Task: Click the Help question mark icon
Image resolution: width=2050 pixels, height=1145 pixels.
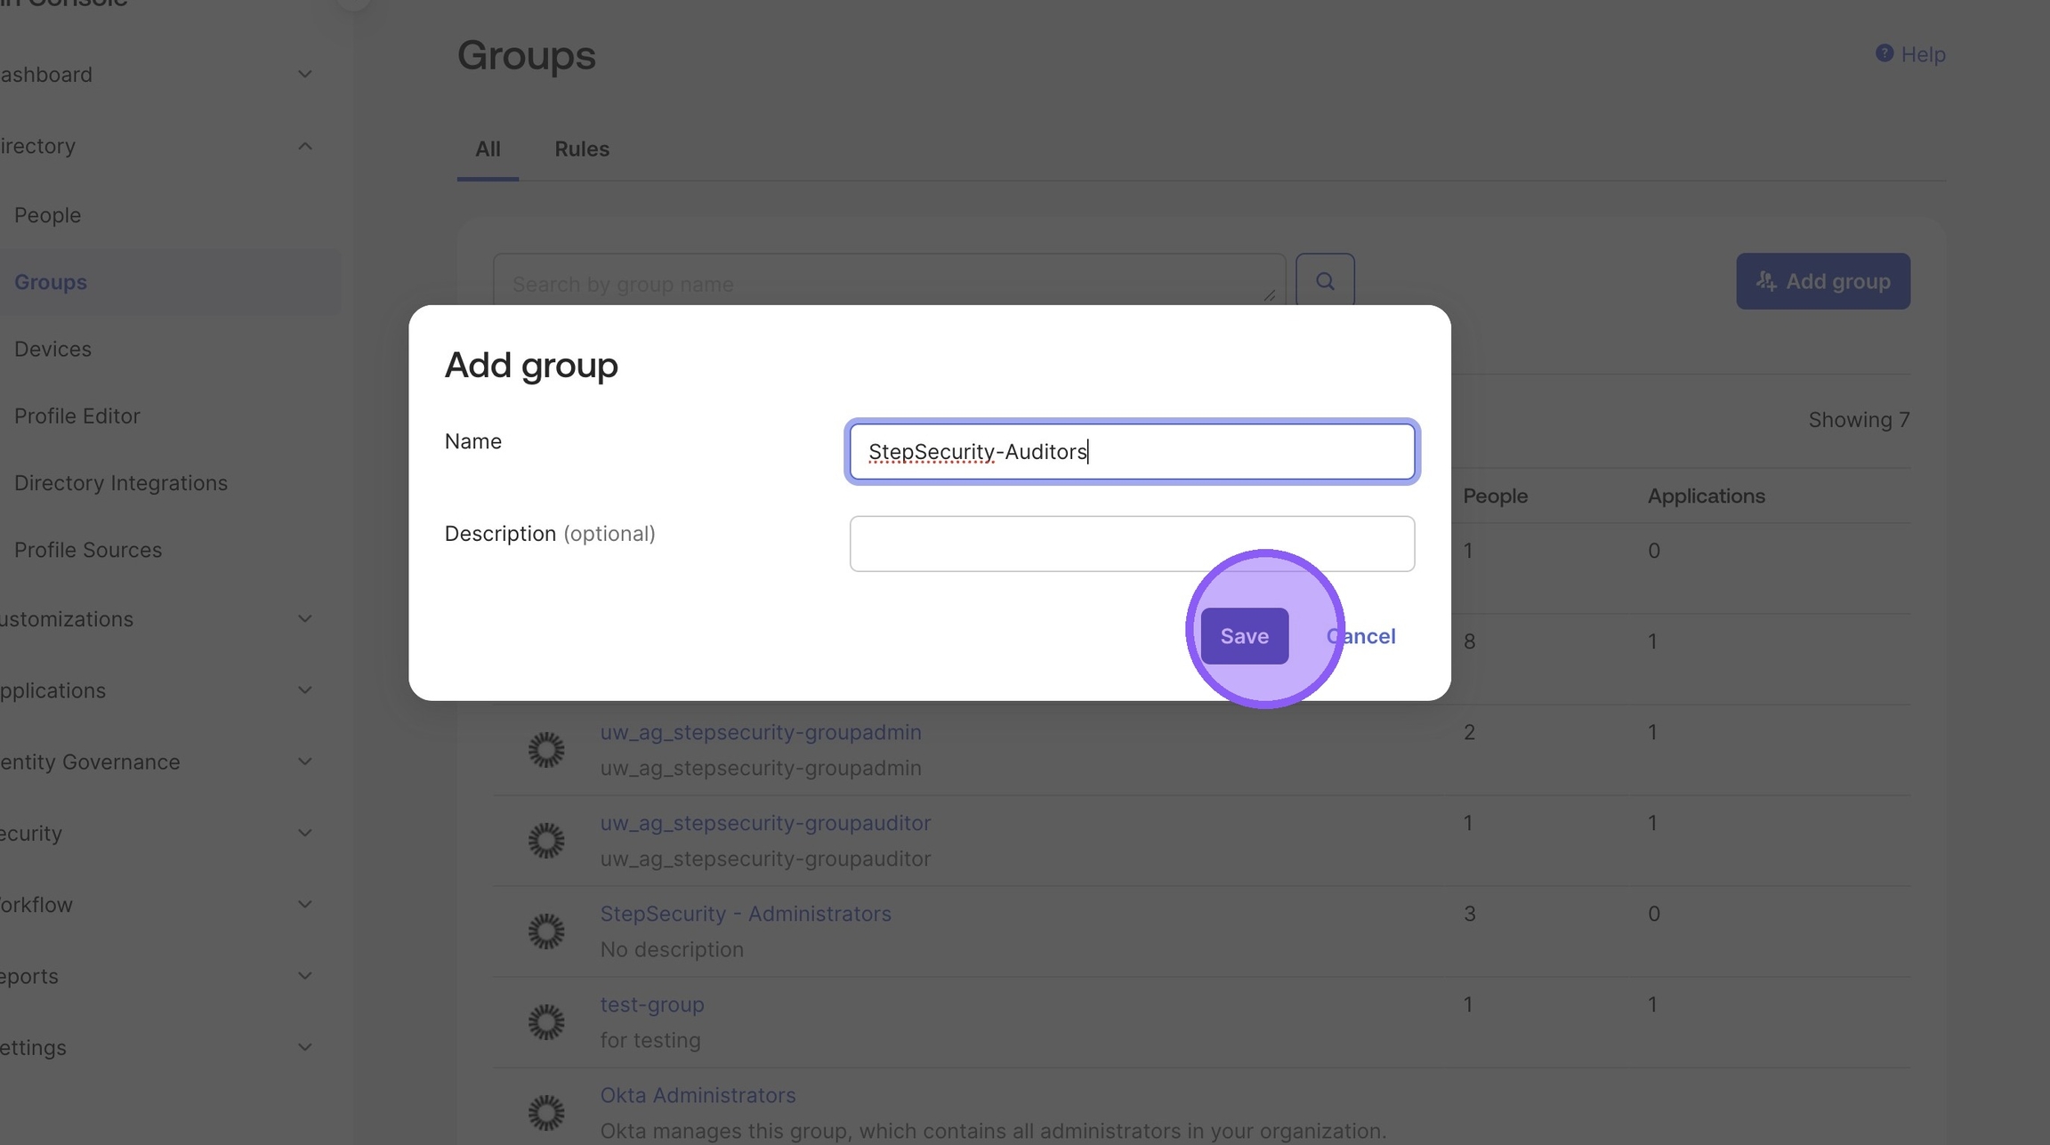Action: click(1884, 53)
